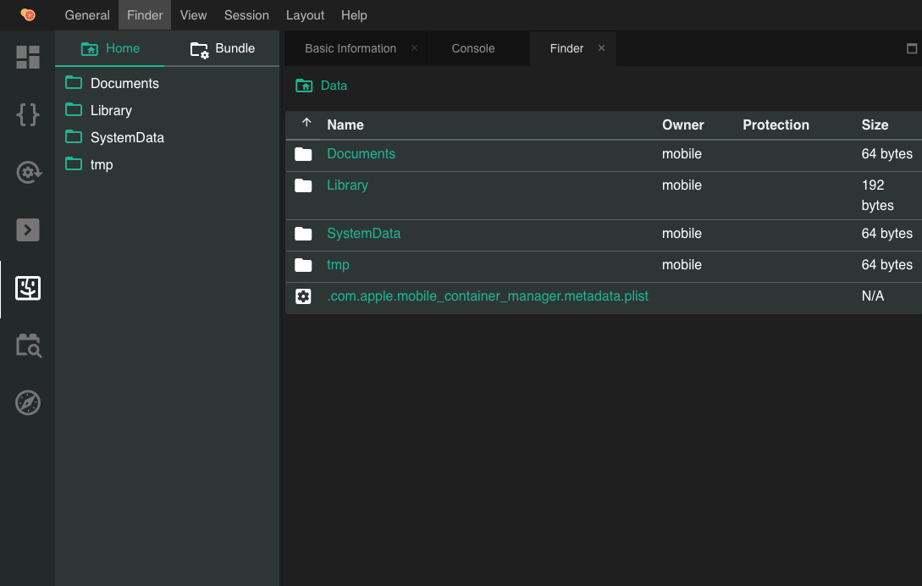Screen dimensions: 922x586
Task: Open the folder search icon in sidebar
Action: pyautogui.click(x=28, y=346)
